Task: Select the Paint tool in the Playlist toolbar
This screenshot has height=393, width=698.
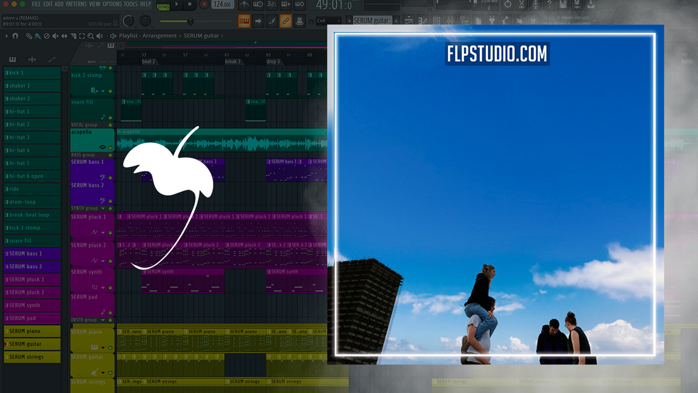Action: coord(37,36)
